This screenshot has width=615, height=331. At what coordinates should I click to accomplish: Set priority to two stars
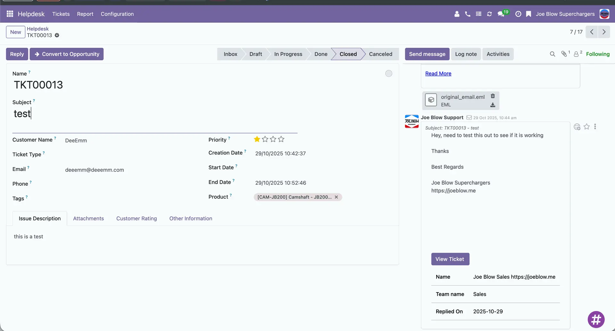(x=265, y=139)
